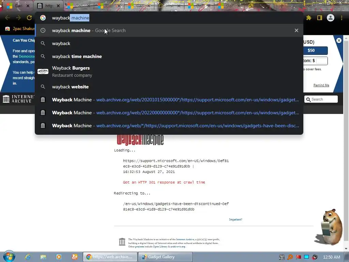
Task: Click the archive building icon in the footer
Action: coord(122,242)
